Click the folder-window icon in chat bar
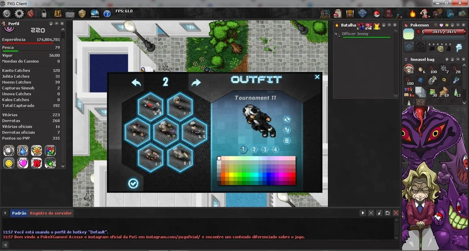Image resolution: width=469 pixels, height=251 pixels. coord(388,213)
